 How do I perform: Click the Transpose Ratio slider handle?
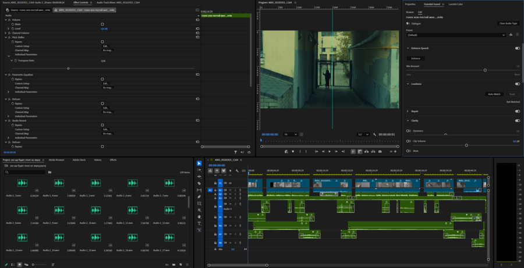tap(68, 69)
